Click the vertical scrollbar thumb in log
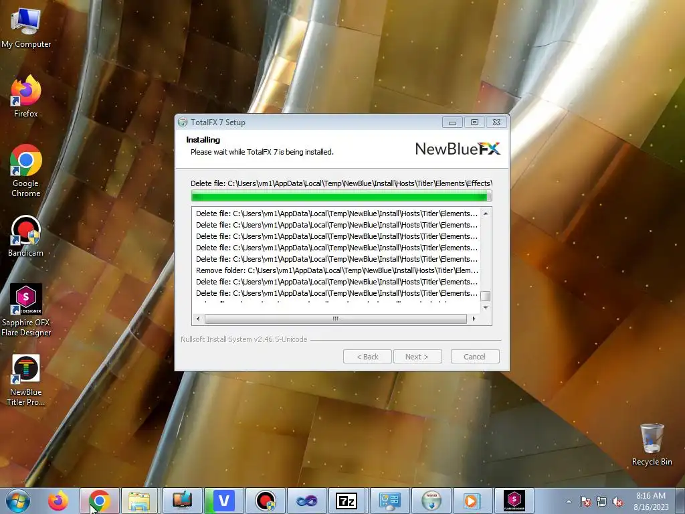Viewport: 685px width, 514px height. (x=486, y=296)
